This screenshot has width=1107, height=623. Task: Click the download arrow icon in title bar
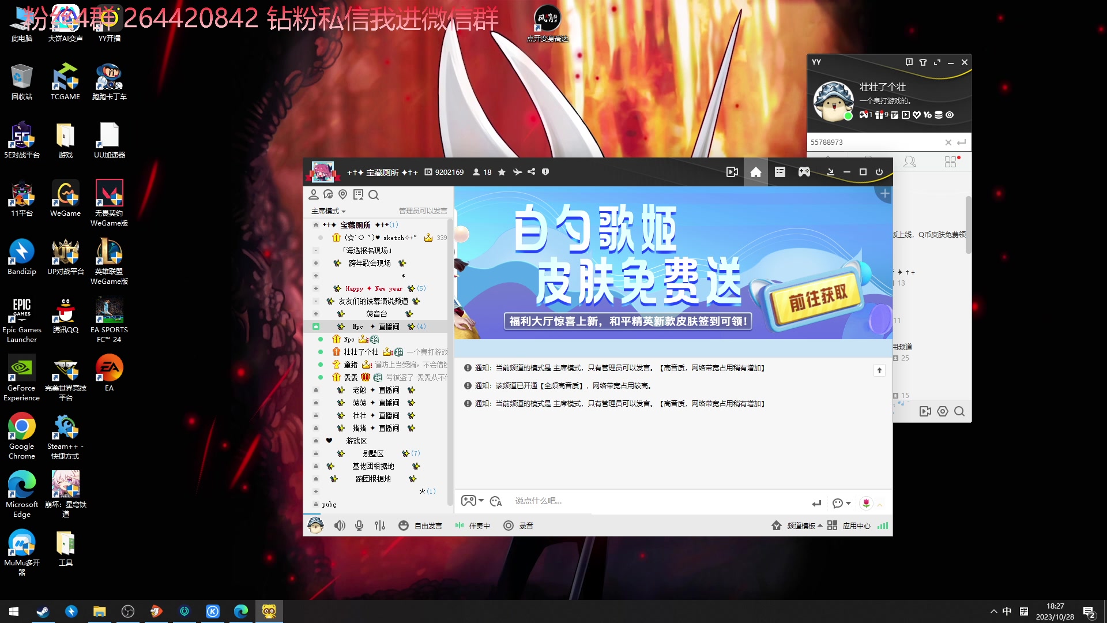tap(830, 172)
